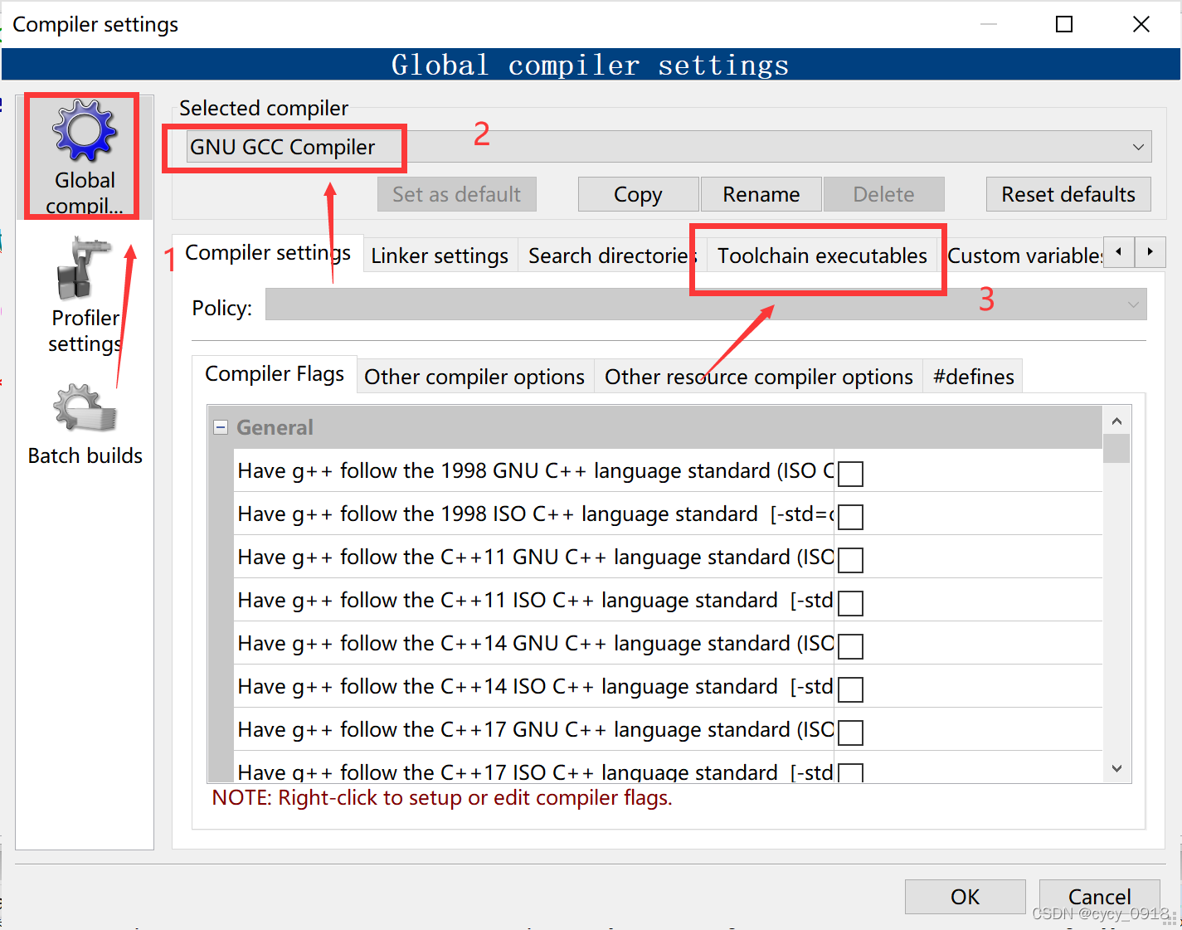
Task: Click the Copy compiler button
Action: coord(639,194)
